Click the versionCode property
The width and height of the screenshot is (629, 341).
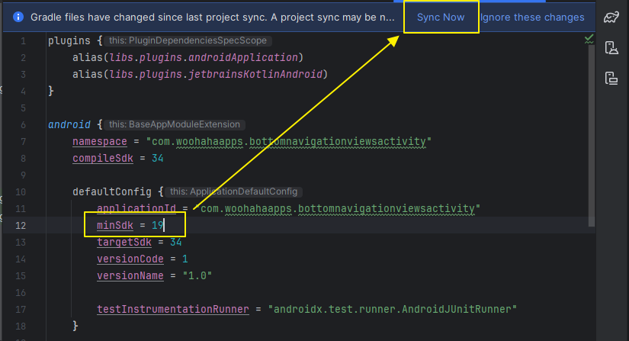[130, 259]
